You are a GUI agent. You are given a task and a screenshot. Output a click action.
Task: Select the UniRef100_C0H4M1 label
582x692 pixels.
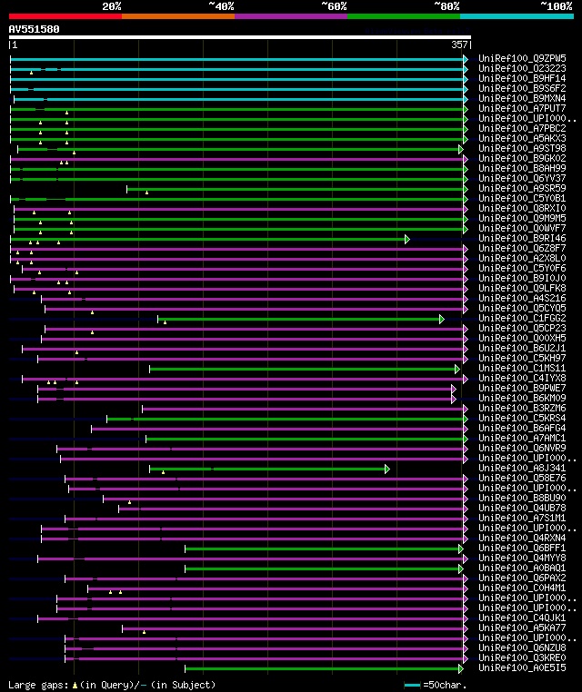pos(522,588)
